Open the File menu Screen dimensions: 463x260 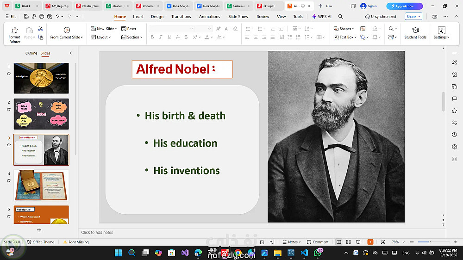(x=11, y=17)
